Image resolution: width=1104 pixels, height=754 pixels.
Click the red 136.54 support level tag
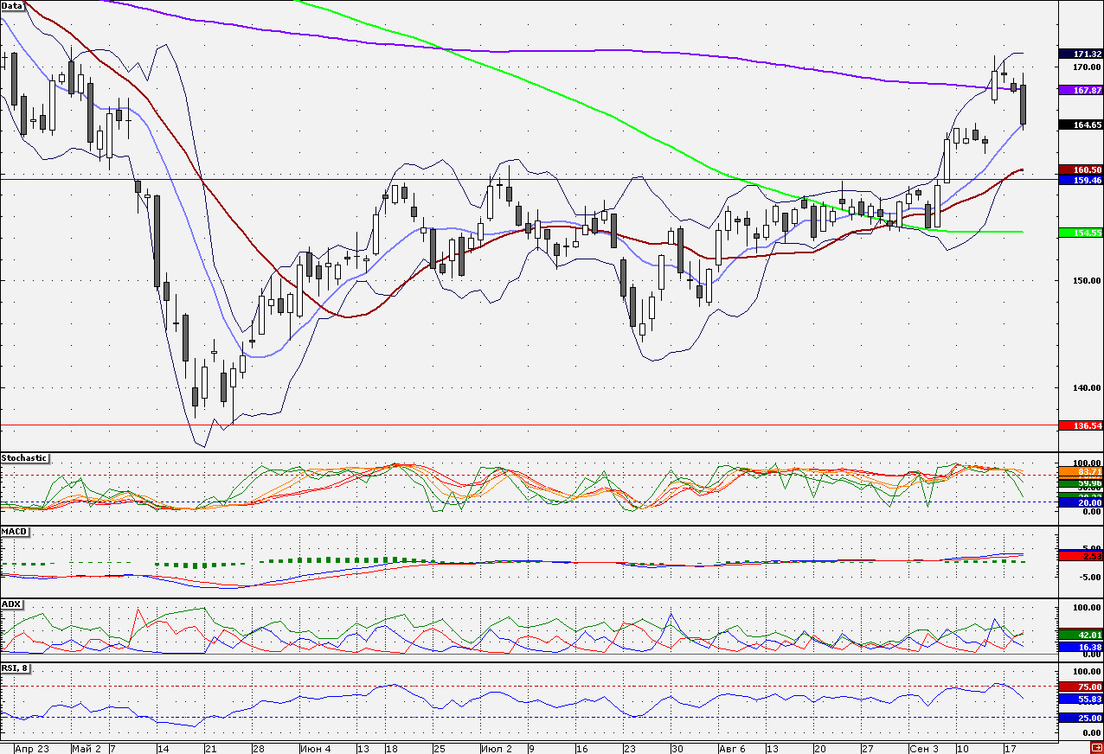point(1081,425)
